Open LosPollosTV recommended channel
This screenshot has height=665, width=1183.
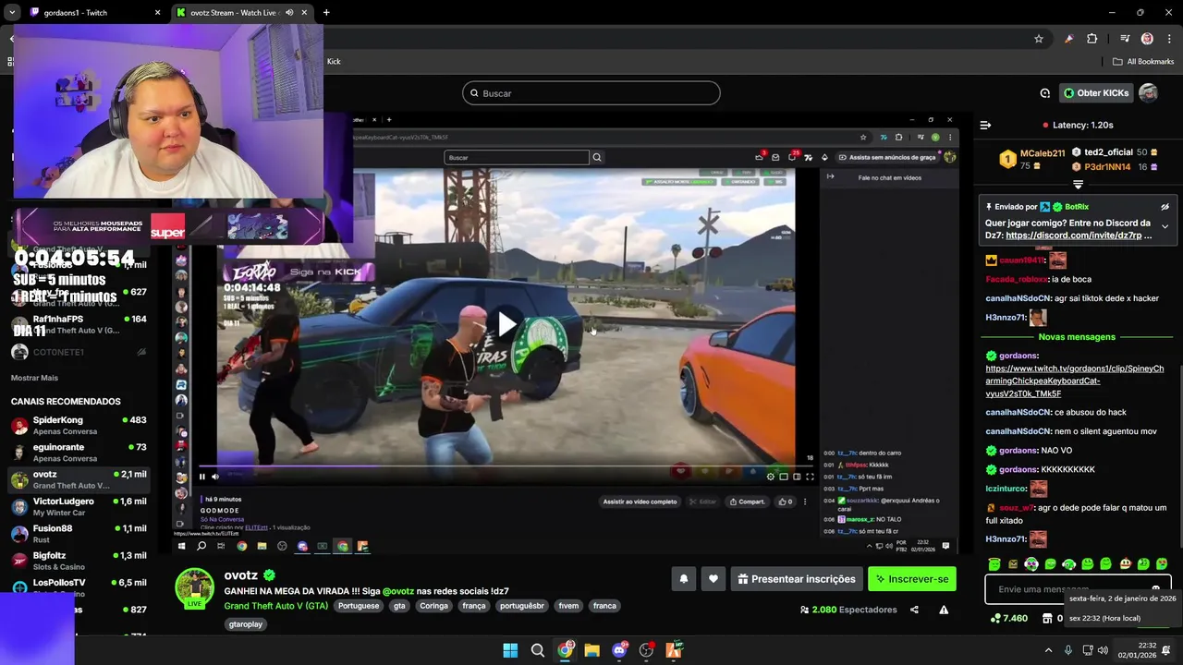pyautogui.click(x=79, y=588)
